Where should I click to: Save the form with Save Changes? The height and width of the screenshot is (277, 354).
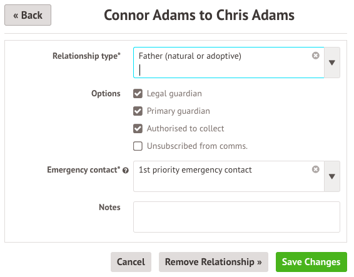pyautogui.click(x=311, y=262)
